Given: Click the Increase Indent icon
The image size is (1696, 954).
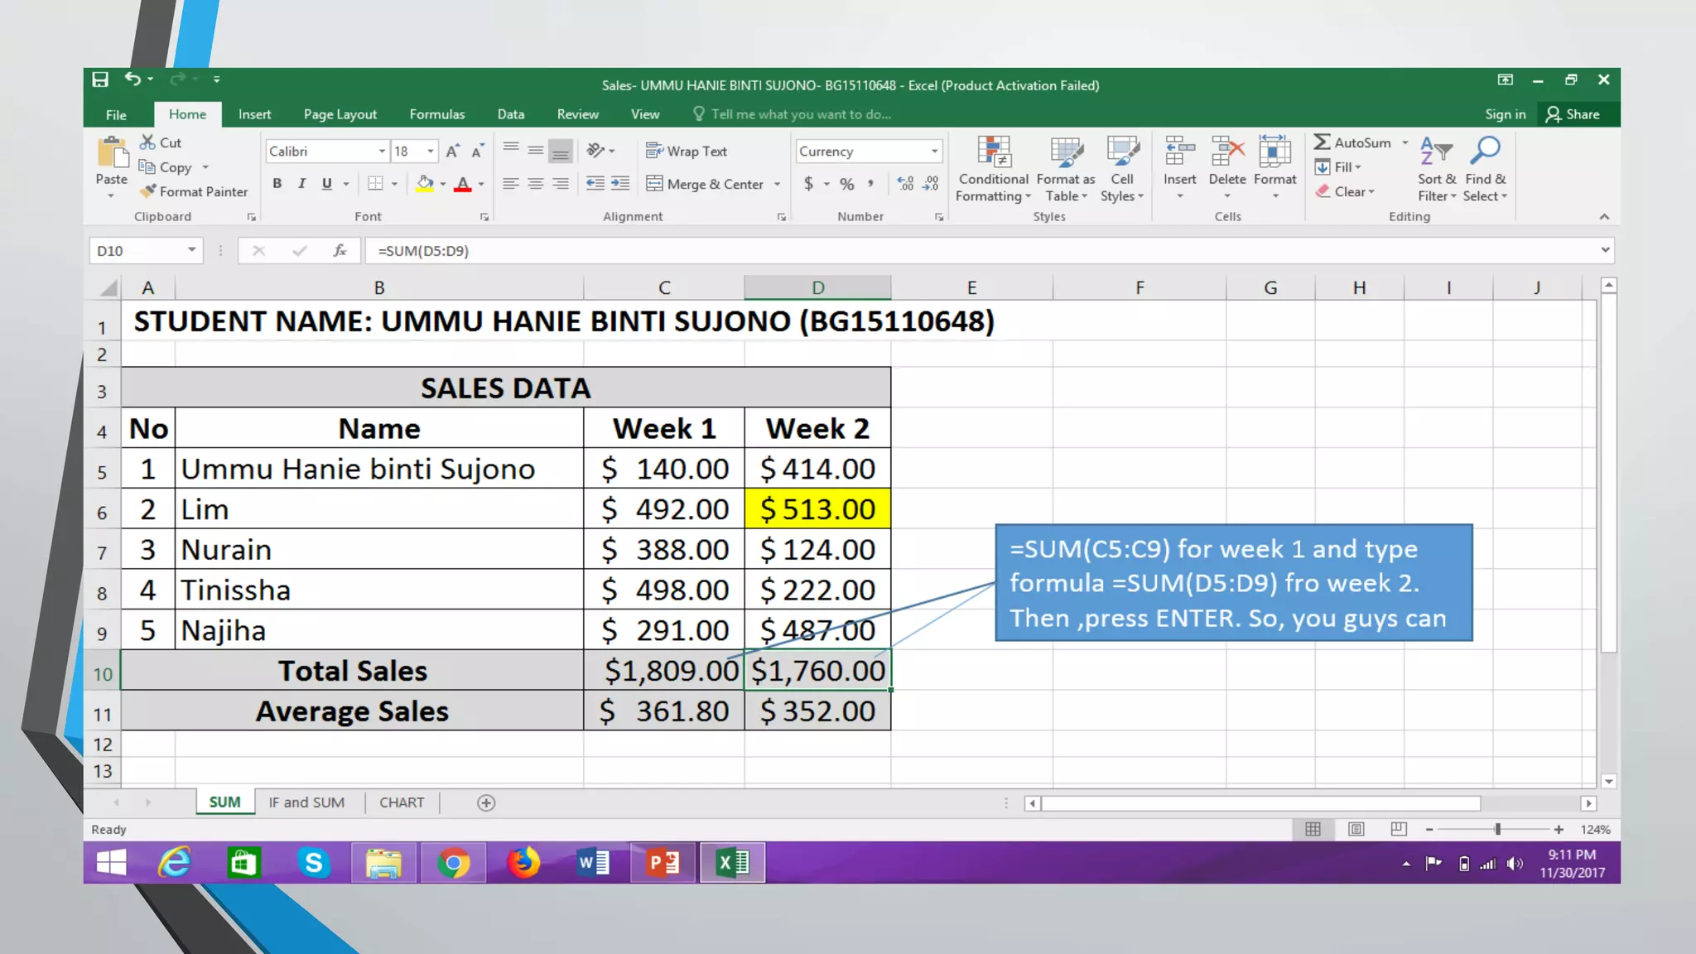Looking at the screenshot, I should tap(620, 184).
